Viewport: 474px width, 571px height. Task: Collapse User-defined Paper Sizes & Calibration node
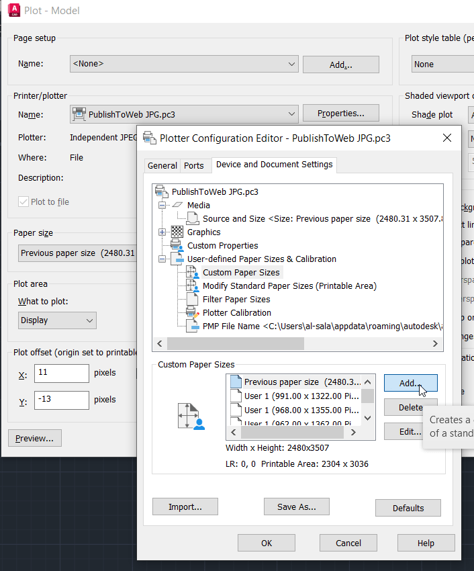162,259
